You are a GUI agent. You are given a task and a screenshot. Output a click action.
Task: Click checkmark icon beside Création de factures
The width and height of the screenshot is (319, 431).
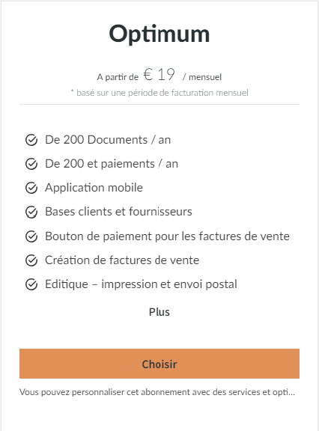(x=31, y=260)
